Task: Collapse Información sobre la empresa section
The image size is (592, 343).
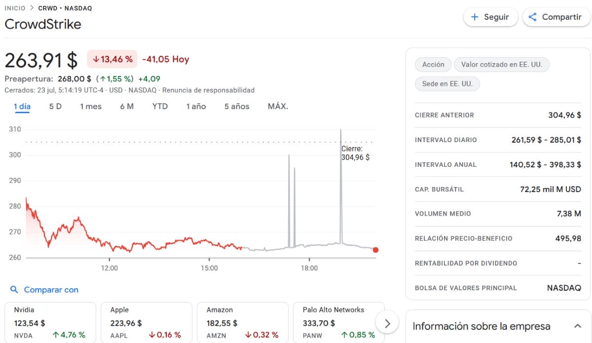Action: pos(578,326)
